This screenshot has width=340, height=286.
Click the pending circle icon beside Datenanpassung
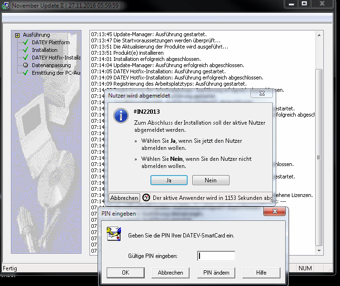coord(25,65)
